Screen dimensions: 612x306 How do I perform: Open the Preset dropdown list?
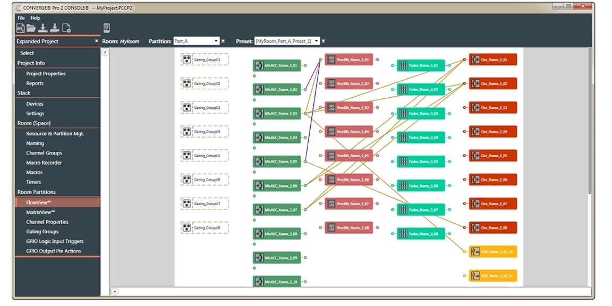287,41
